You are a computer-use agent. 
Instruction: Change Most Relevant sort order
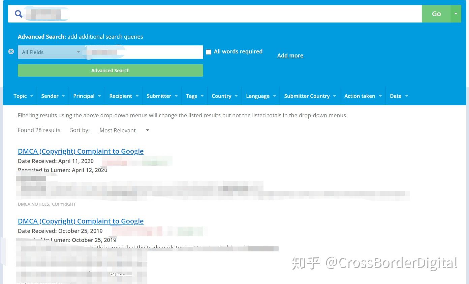(124, 130)
